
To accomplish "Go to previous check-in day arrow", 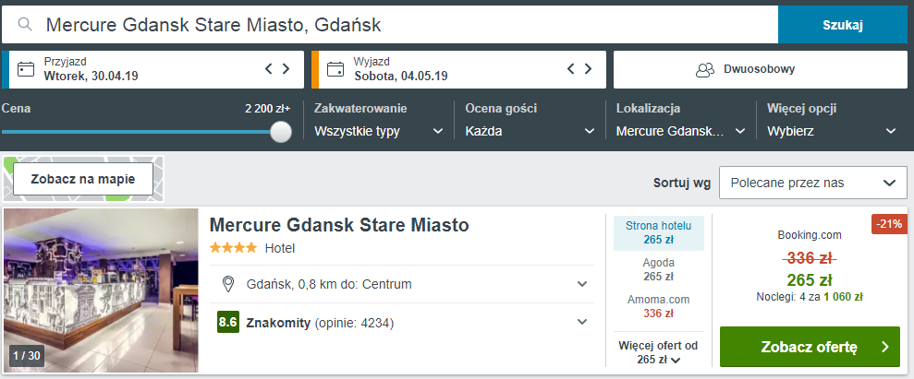I will (269, 69).
